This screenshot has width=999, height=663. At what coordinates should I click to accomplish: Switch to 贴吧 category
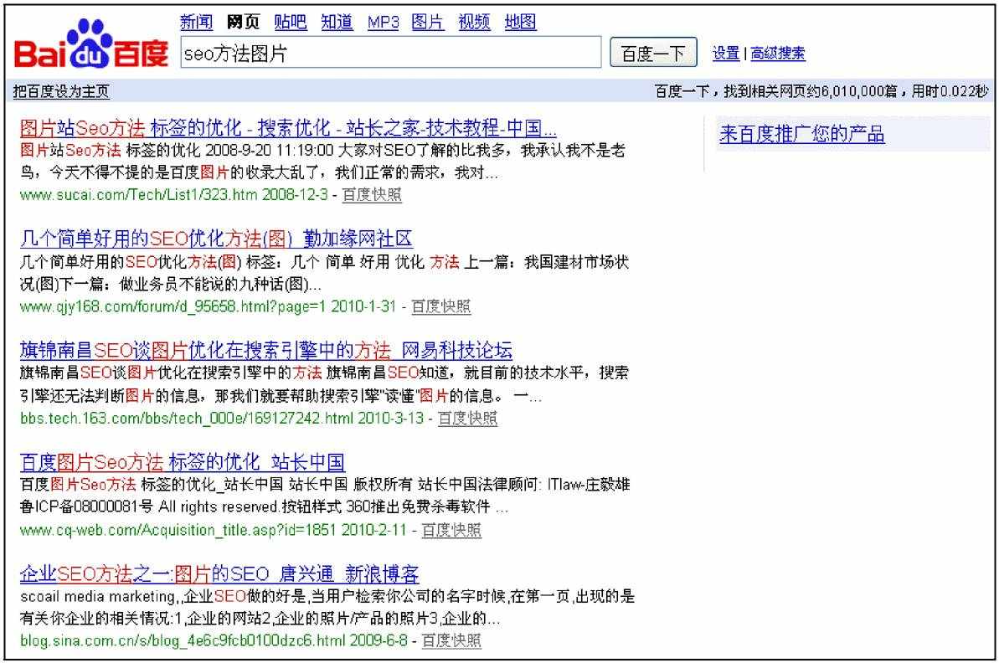coord(291,23)
